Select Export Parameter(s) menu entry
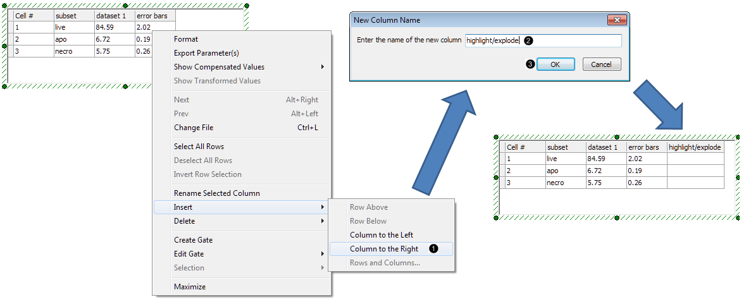The height and width of the screenshot is (302, 746). 206,53
